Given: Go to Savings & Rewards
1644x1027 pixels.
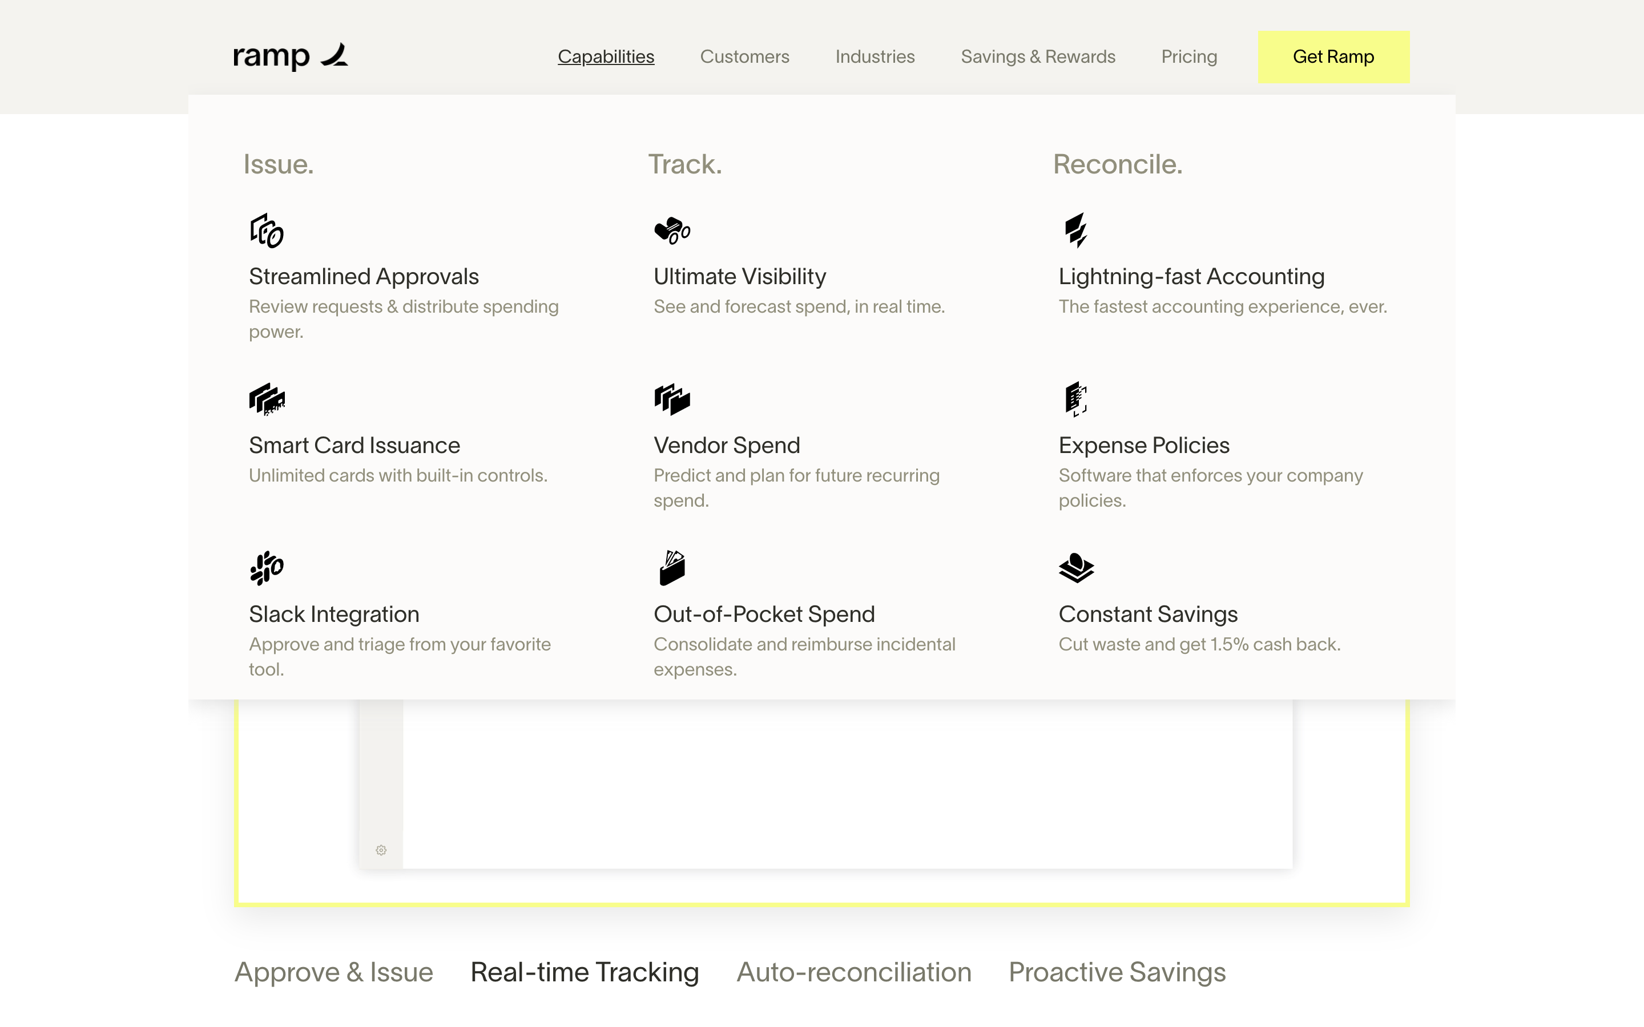Looking at the screenshot, I should pos(1038,56).
